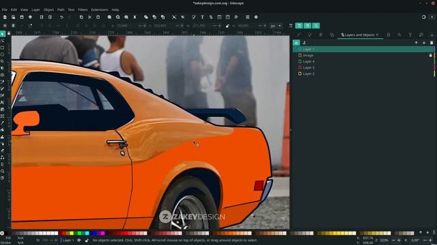This screenshot has height=245, width=437.
Task: Pick the red palette swatch
Action: pyautogui.click(x=64, y=233)
